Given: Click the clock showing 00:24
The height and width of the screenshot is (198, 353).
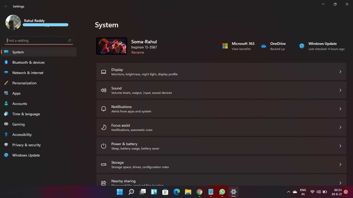Looking at the screenshot, I should point(338,190).
